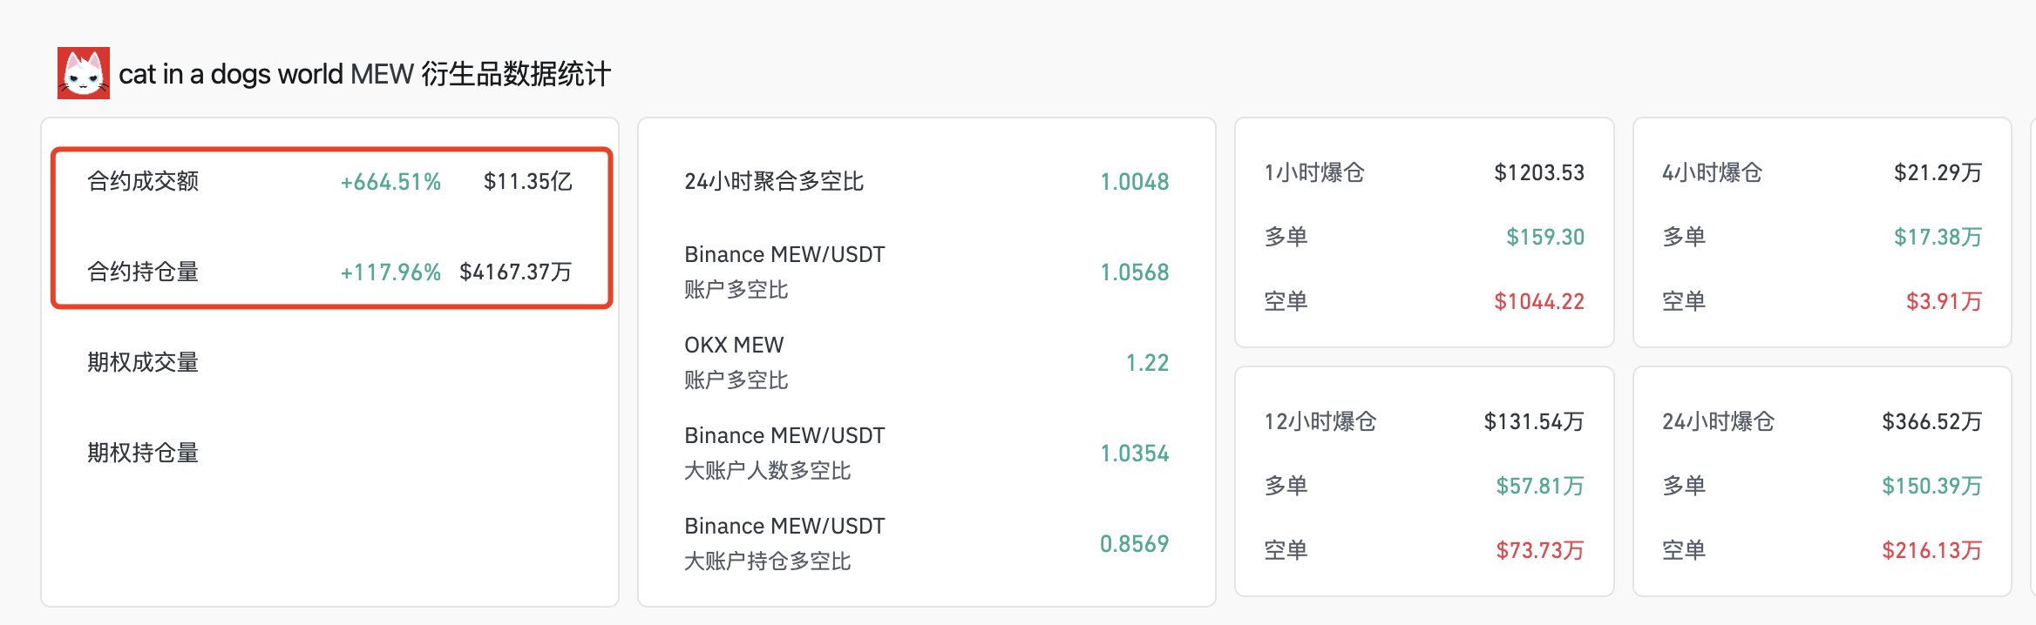
Task: Select the 4小时爆仓 card heading
Action: coord(1712,172)
